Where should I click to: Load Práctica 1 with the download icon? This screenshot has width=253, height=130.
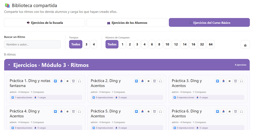(61, 81)
